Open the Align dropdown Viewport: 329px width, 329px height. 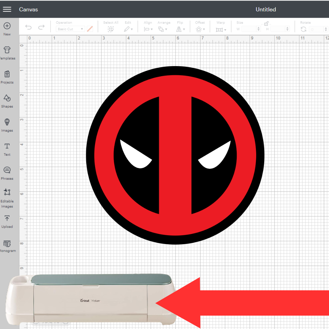(x=148, y=29)
